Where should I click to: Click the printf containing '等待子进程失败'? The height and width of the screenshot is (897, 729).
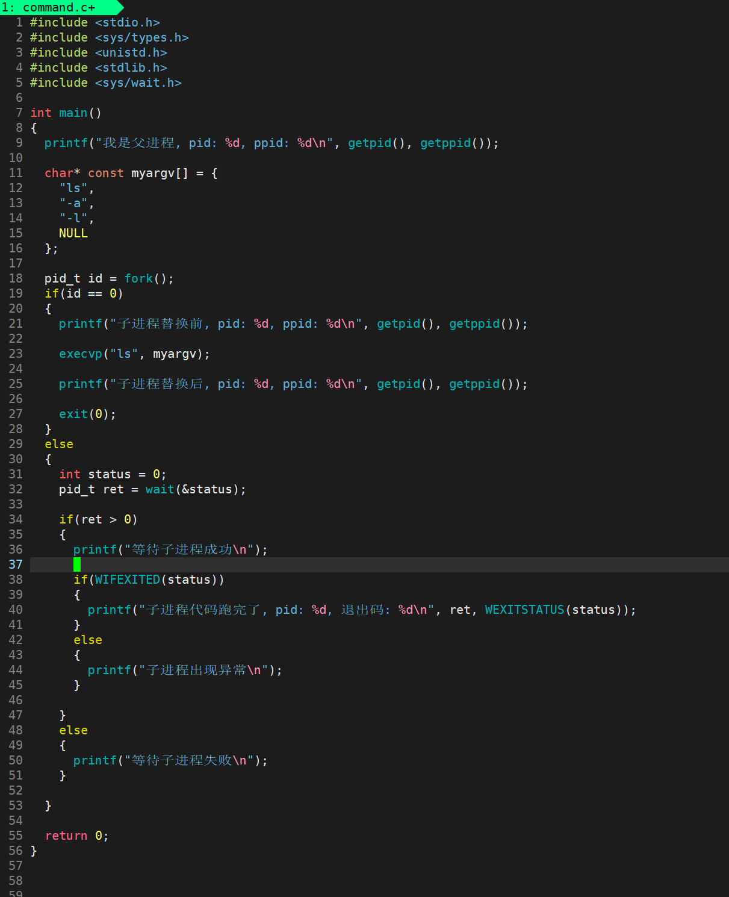[170, 760]
